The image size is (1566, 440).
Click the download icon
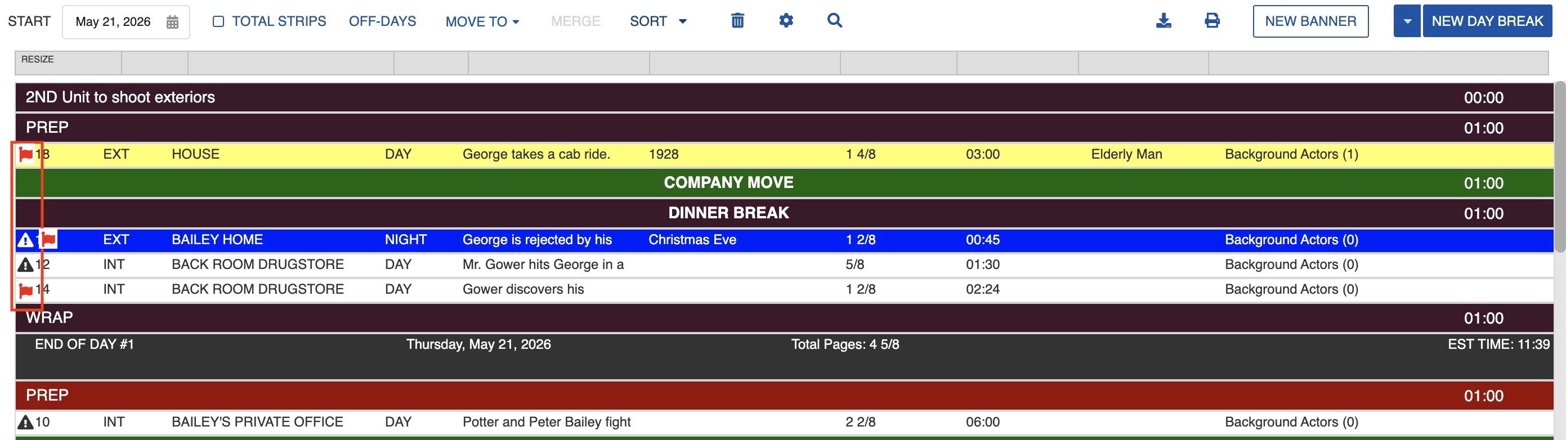(1164, 21)
